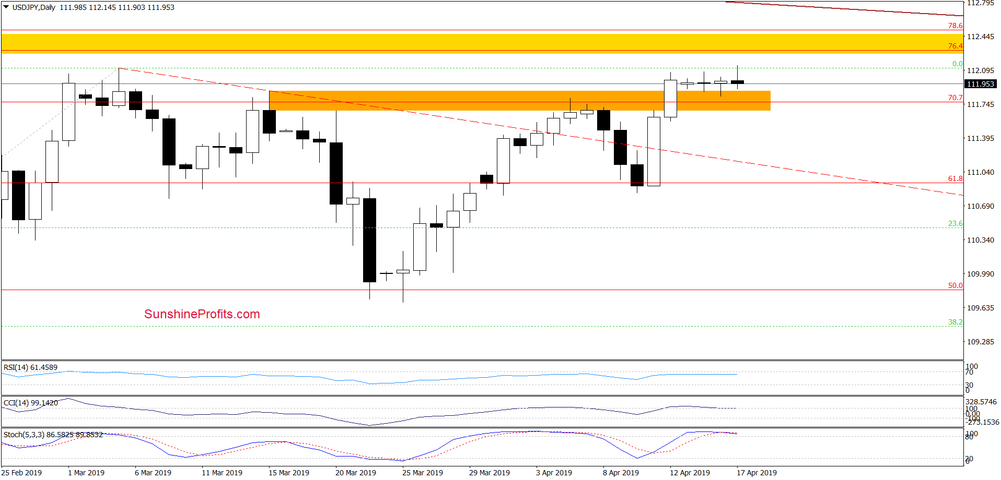This screenshot has height=480, width=1001.
Task: Click the 6 Mar 2019 date label
Action: (x=153, y=473)
